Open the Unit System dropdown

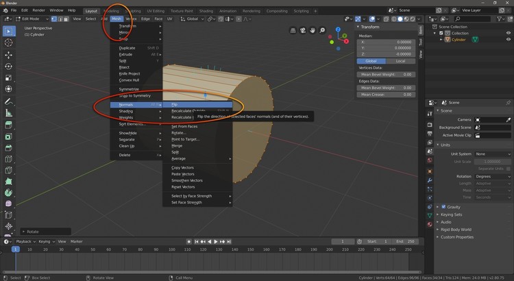[x=493, y=154]
